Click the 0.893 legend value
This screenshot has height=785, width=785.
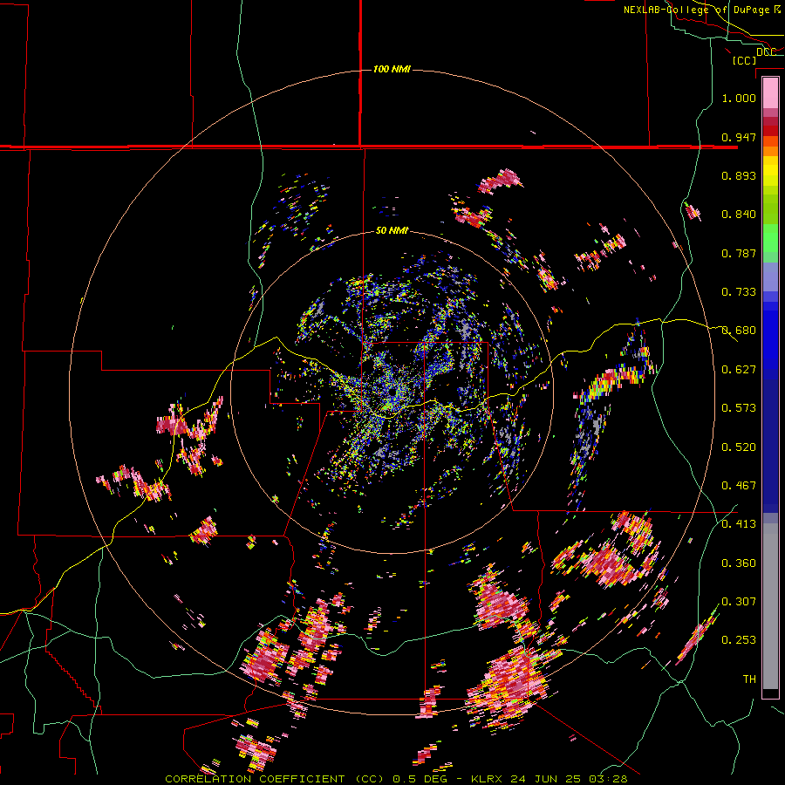[739, 175]
